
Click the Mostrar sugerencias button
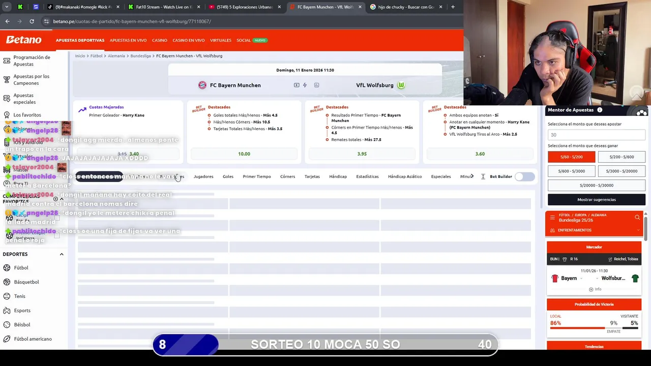pyautogui.click(x=597, y=200)
